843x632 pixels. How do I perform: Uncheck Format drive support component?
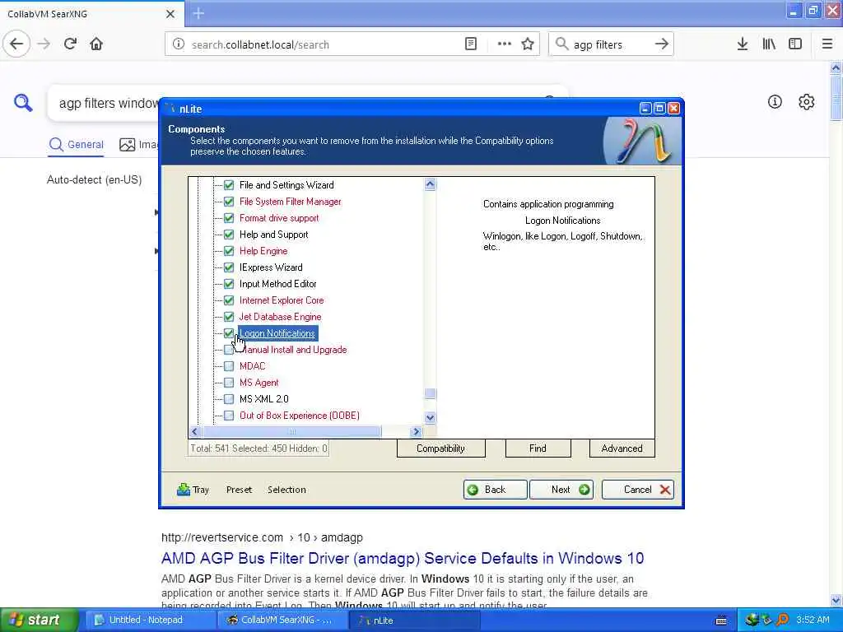coord(229,218)
